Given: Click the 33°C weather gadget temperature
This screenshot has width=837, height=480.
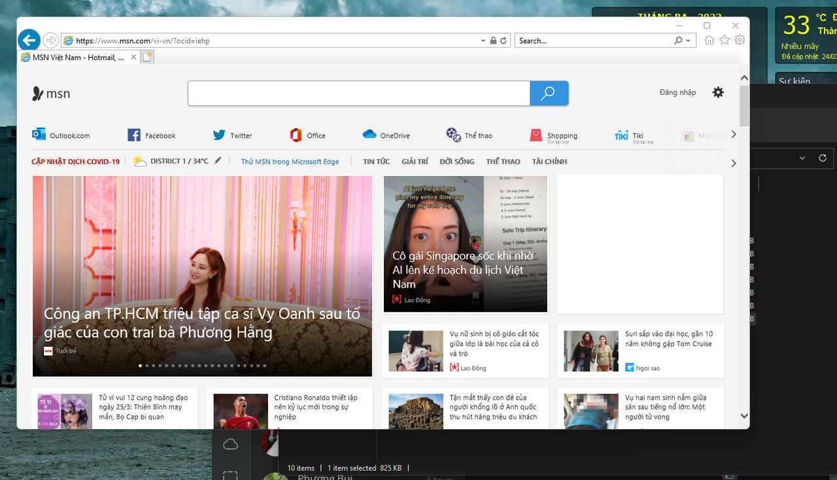Looking at the screenshot, I should pyautogui.click(x=796, y=26).
